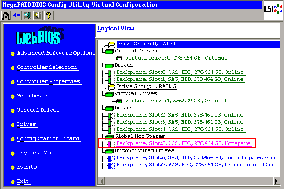The height and width of the screenshot is (189, 284).
Task: Click the Home toolbar icon
Action: tap(6, 16)
